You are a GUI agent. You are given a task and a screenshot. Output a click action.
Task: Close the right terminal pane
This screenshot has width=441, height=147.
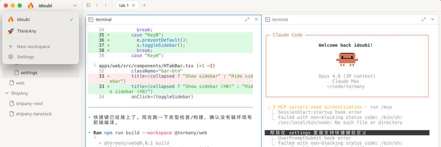tap(433, 19)
